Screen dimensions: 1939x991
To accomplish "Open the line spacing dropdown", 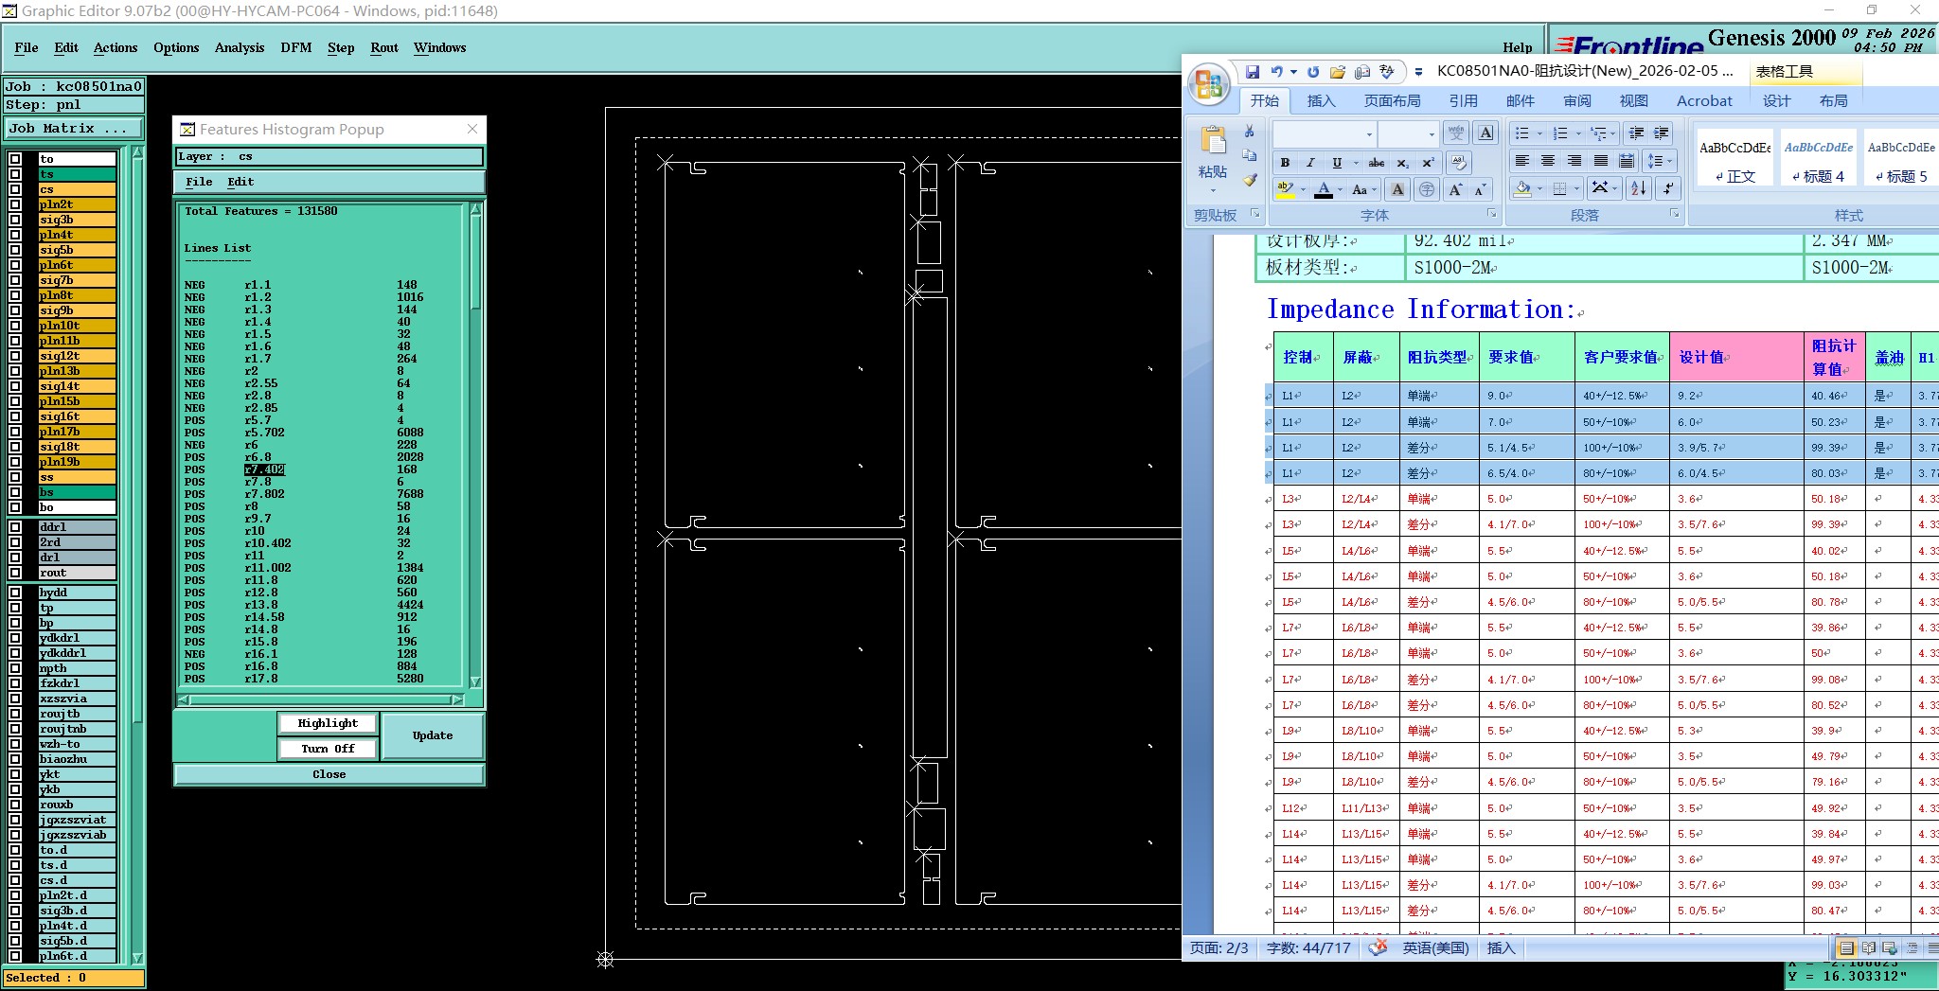I will (1661, 161).
